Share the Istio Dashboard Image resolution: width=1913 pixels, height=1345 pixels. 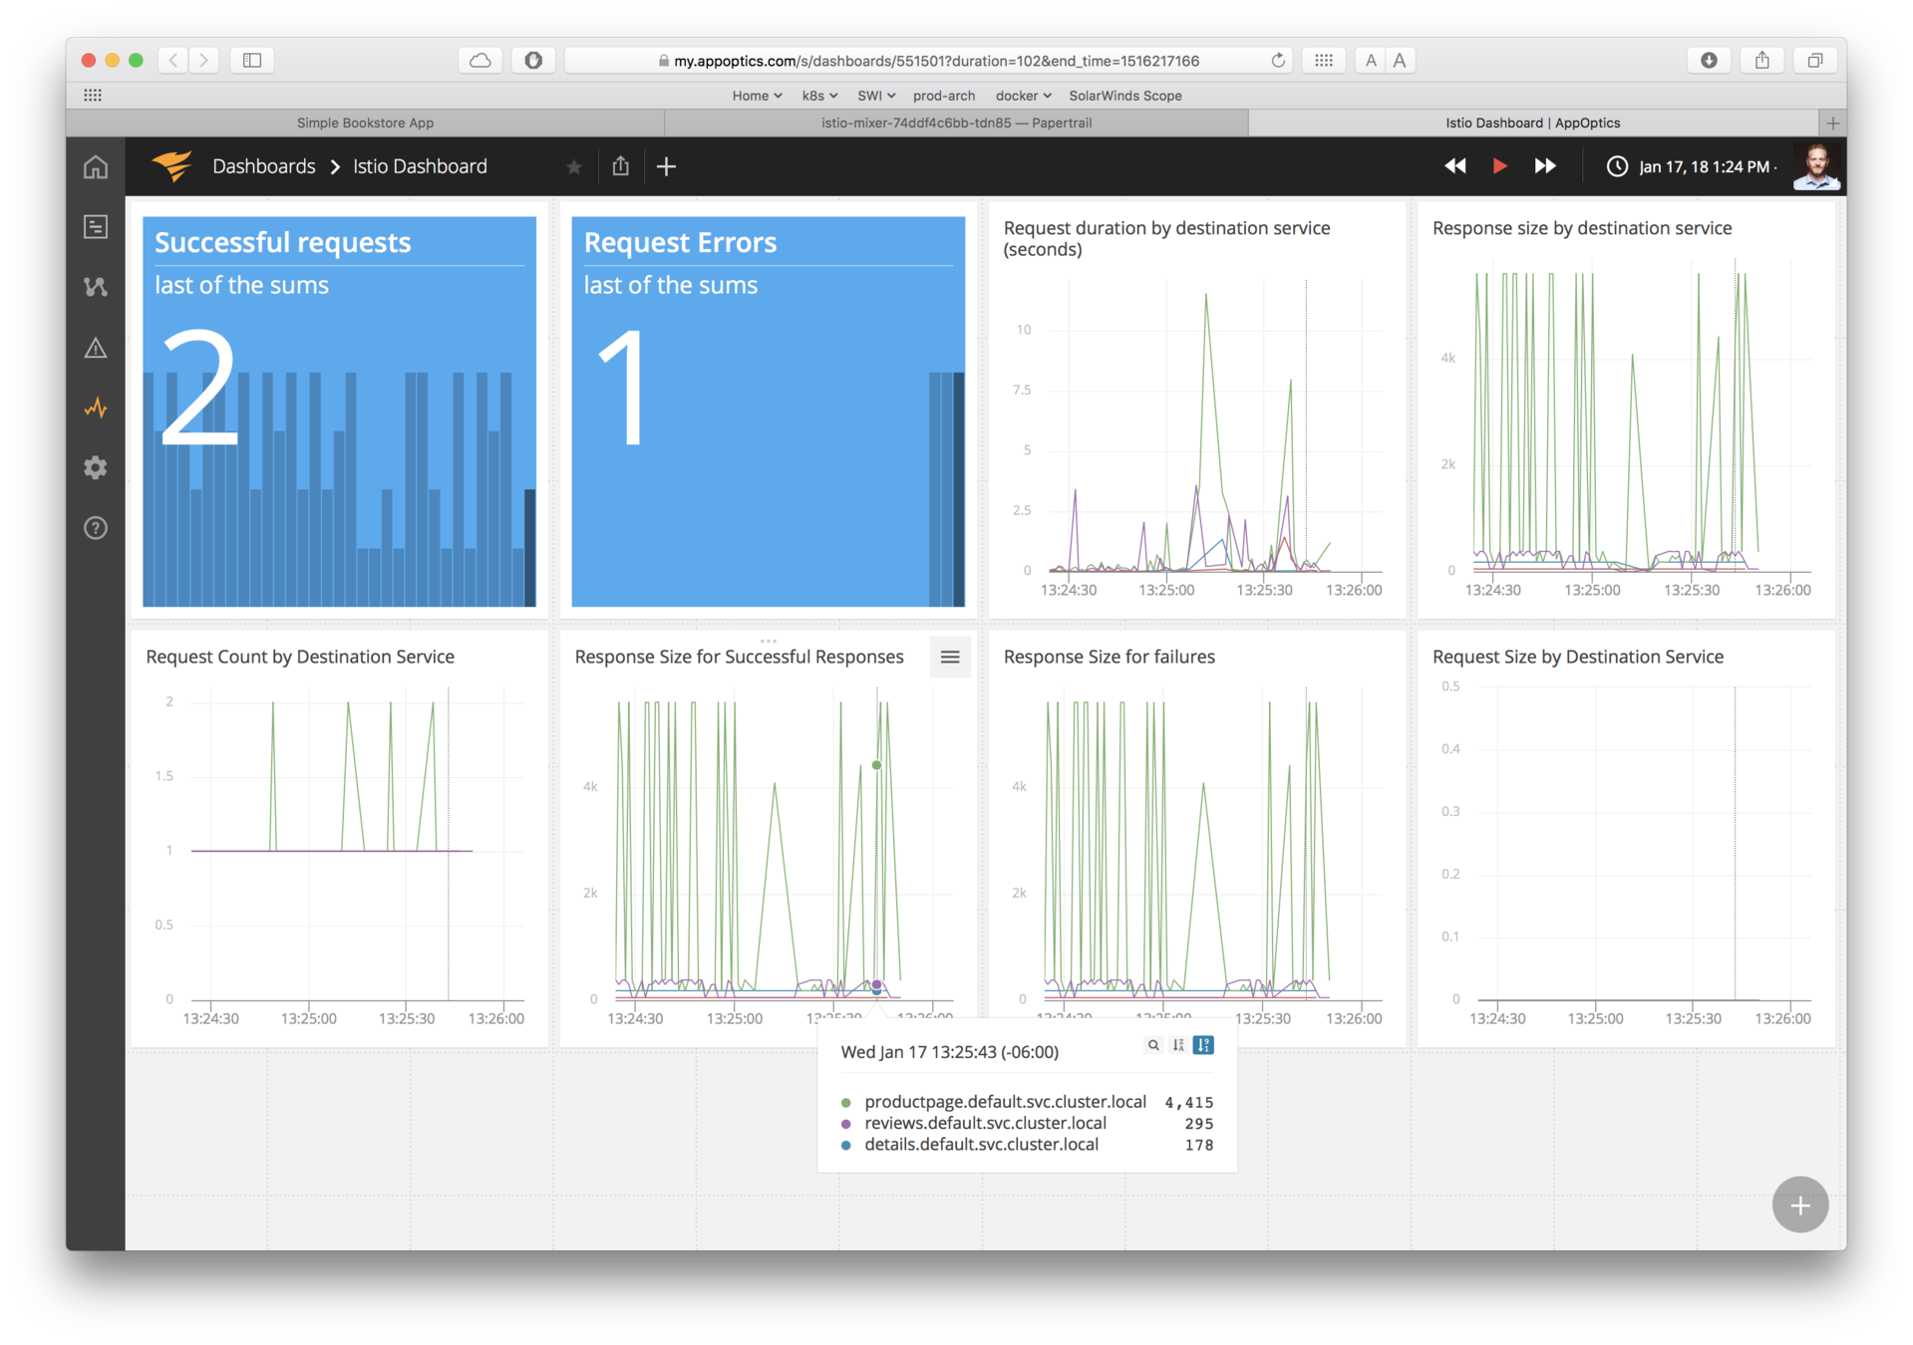coord(620,166)
